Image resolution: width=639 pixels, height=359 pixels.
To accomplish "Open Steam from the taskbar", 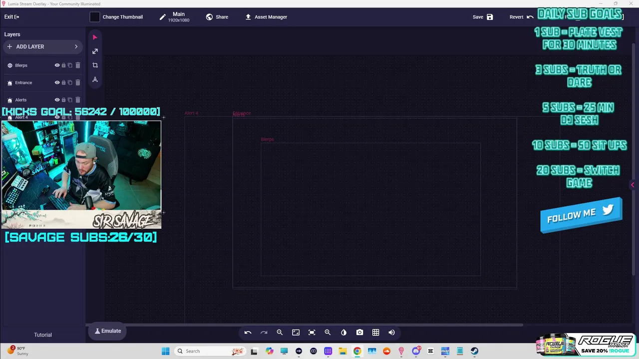I will (x=474, y=351).
